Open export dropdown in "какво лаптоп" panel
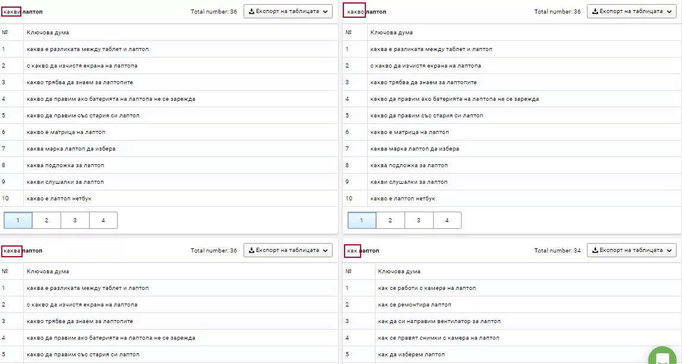The width and height of the screenshot is (682, 364). pos(632,12)
